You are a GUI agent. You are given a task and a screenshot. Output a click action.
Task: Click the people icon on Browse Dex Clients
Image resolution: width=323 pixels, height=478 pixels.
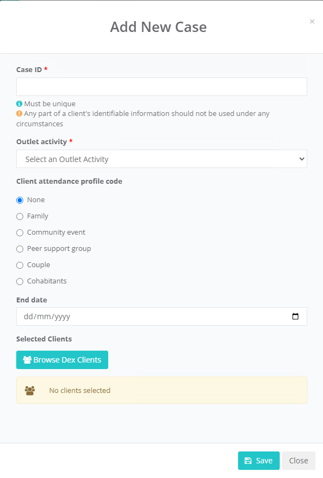(28, 360)
